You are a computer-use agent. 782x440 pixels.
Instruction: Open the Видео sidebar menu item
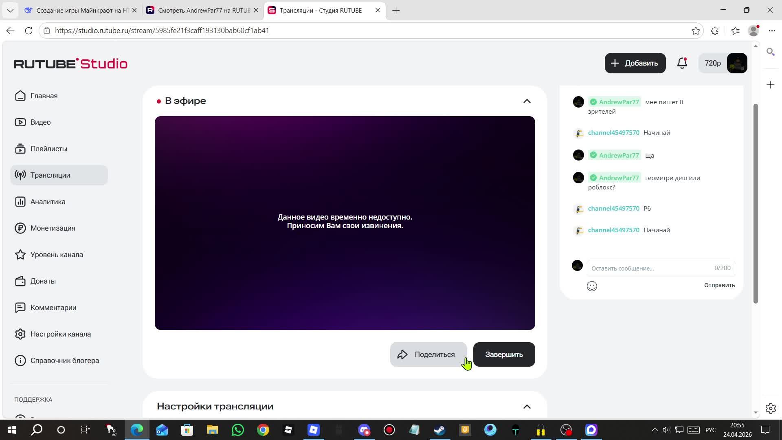(40, 122)
